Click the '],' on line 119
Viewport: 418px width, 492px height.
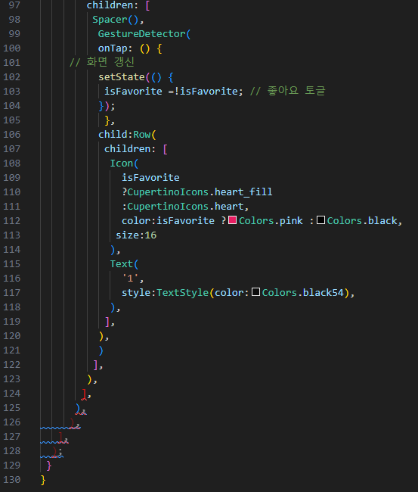[110, 322]
